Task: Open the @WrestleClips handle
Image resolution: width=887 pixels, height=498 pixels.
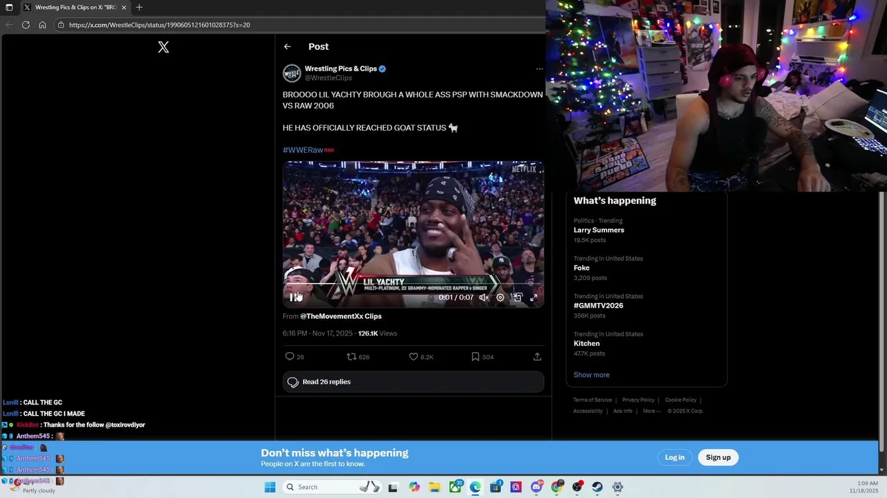Action: tap(328, 78)
